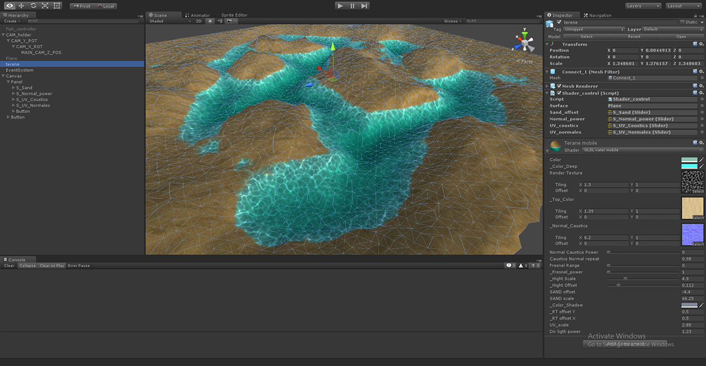Collapse the Transform component foldout
Image resolution: width=706 pixels, height=366 pixels.
pyautogui.click(x=548, y=44)
